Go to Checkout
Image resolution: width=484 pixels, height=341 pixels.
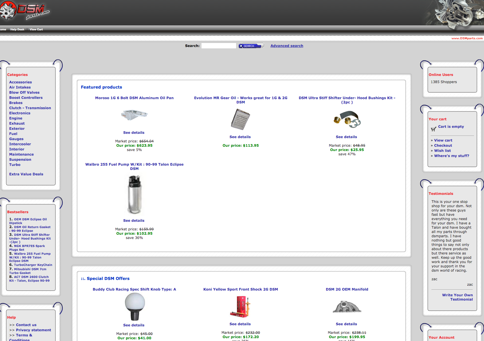(443, 146)
